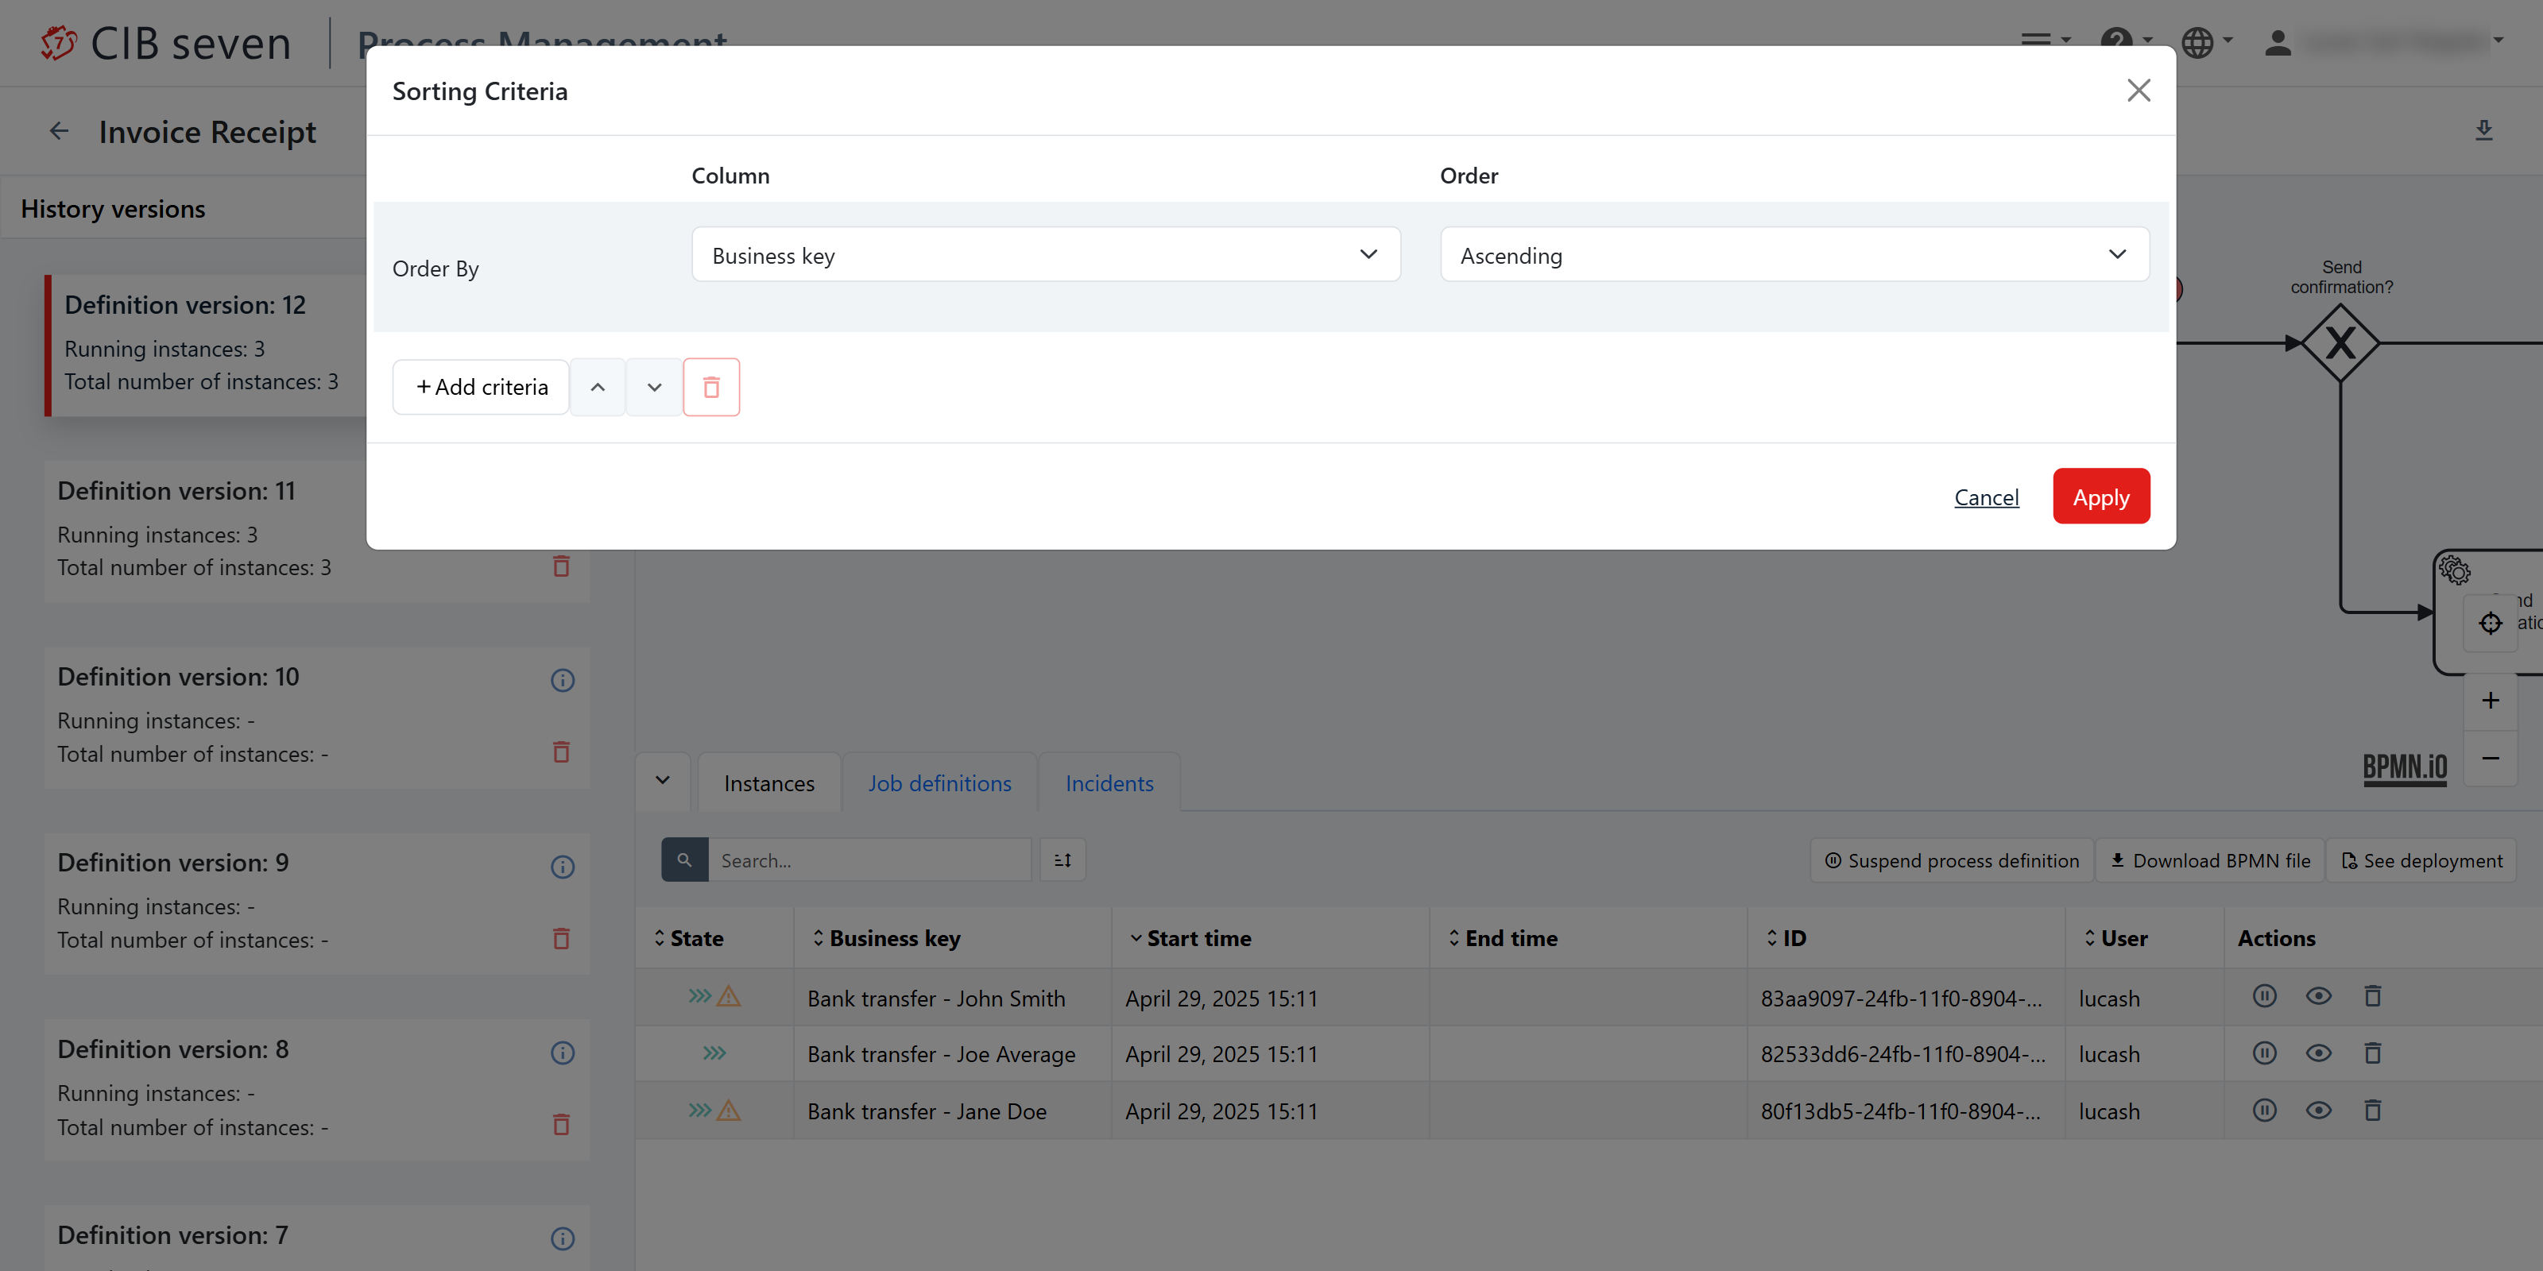This screenshot has width=2543, height=1271.
Task: Recenter the BPMN diagram
Action: 2490,624
